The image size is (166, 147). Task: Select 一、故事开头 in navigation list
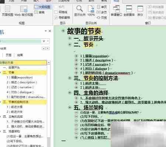click(11, 67)
